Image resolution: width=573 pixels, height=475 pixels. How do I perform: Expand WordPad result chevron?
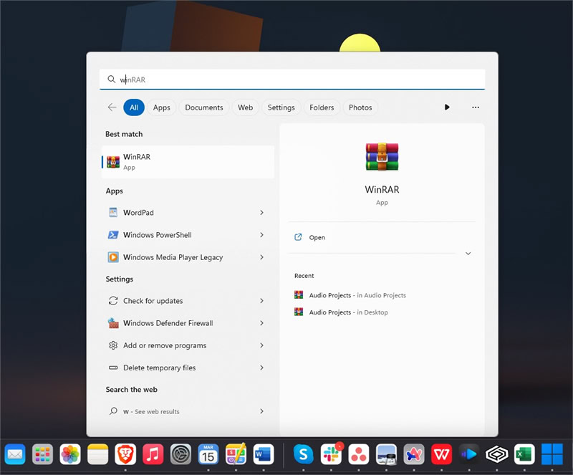261,213
